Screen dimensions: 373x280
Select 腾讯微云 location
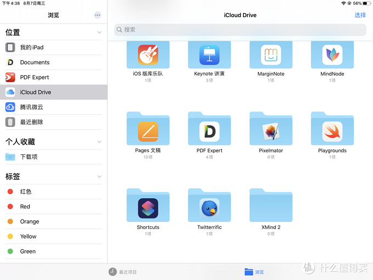[54, 107]
